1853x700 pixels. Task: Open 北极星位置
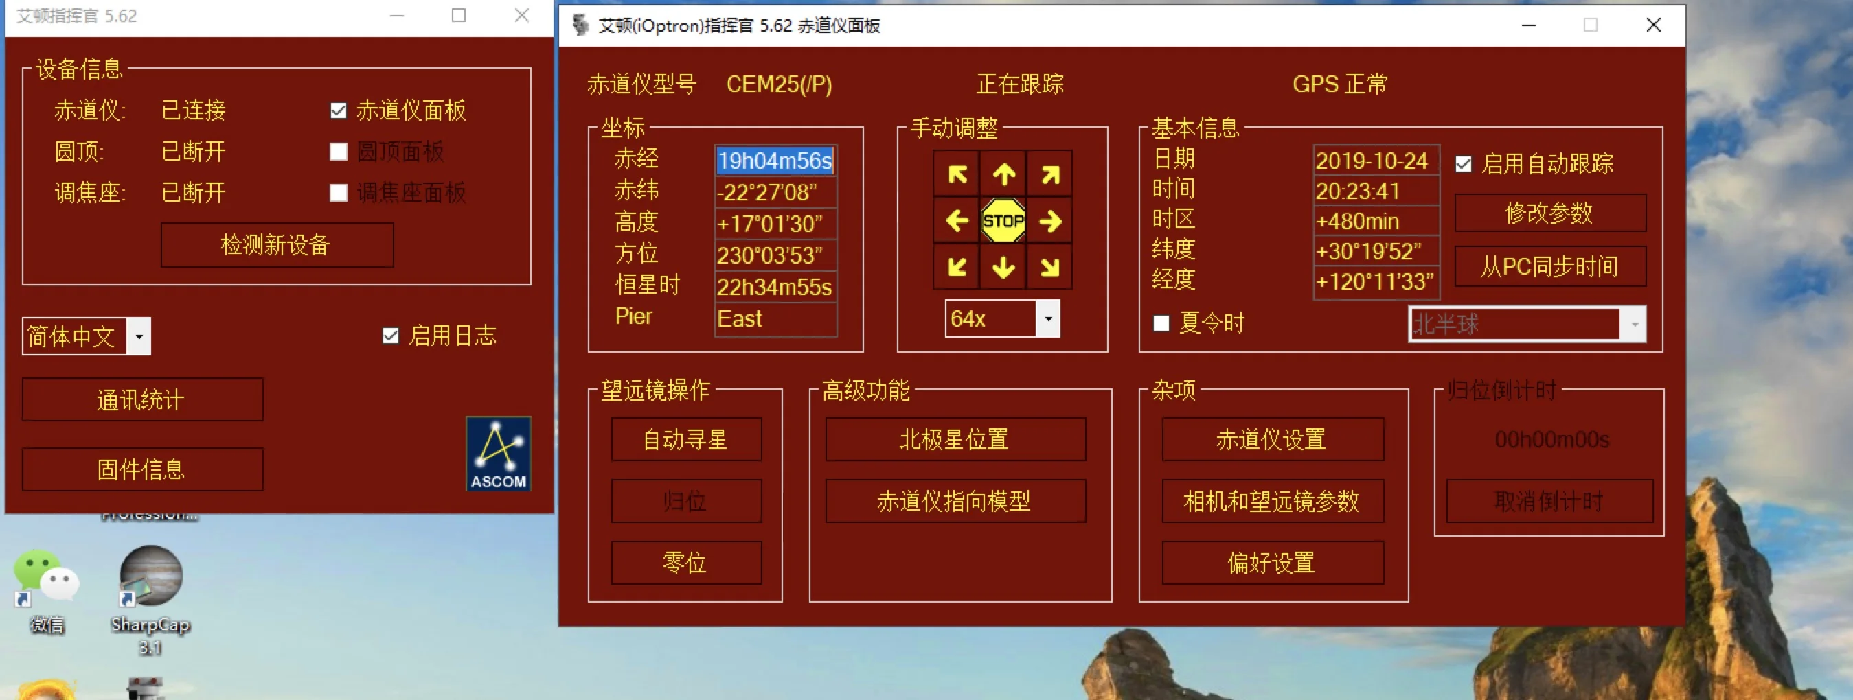click(955, 439)
